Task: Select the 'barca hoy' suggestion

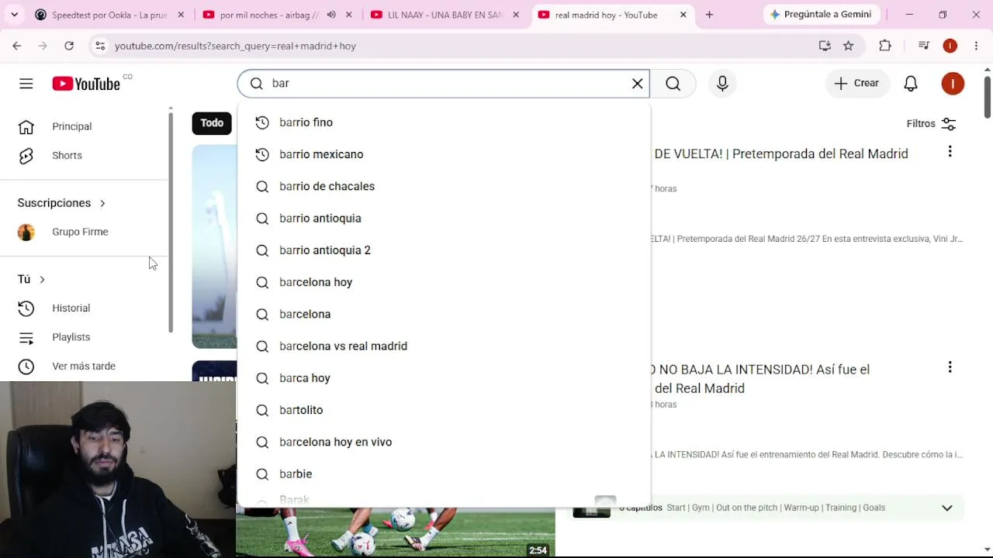Action: 444,378
